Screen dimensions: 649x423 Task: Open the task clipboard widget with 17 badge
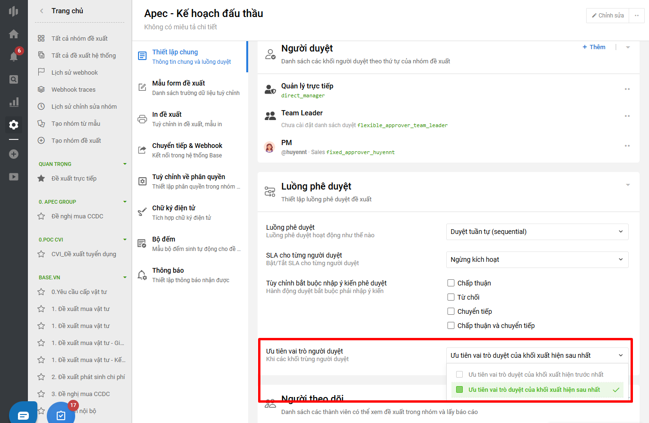61,414
